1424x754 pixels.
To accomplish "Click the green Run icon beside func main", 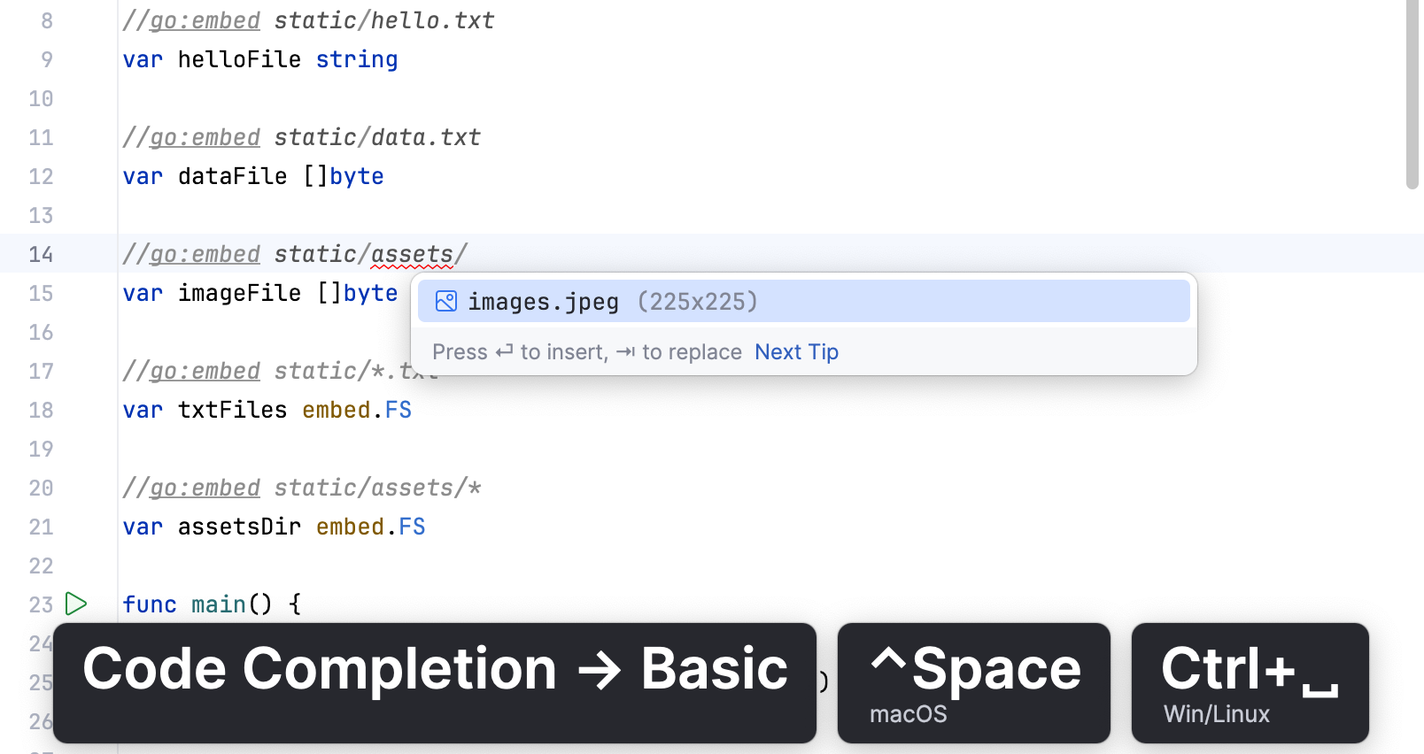I will 76,604.
